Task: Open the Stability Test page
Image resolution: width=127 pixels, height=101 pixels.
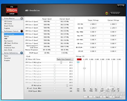Action: 9,48
